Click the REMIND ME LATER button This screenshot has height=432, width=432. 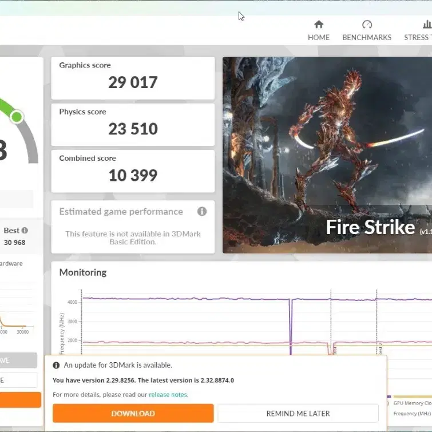[298, 413]
